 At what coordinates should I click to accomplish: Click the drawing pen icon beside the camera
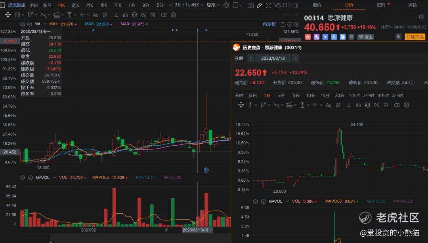[259, 5]
